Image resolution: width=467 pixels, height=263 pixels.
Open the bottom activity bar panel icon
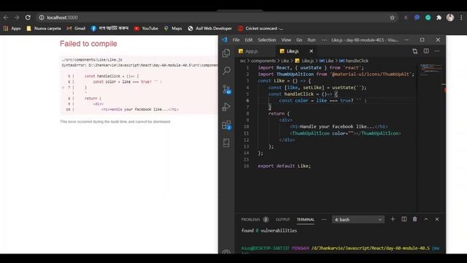pos(226,142)
